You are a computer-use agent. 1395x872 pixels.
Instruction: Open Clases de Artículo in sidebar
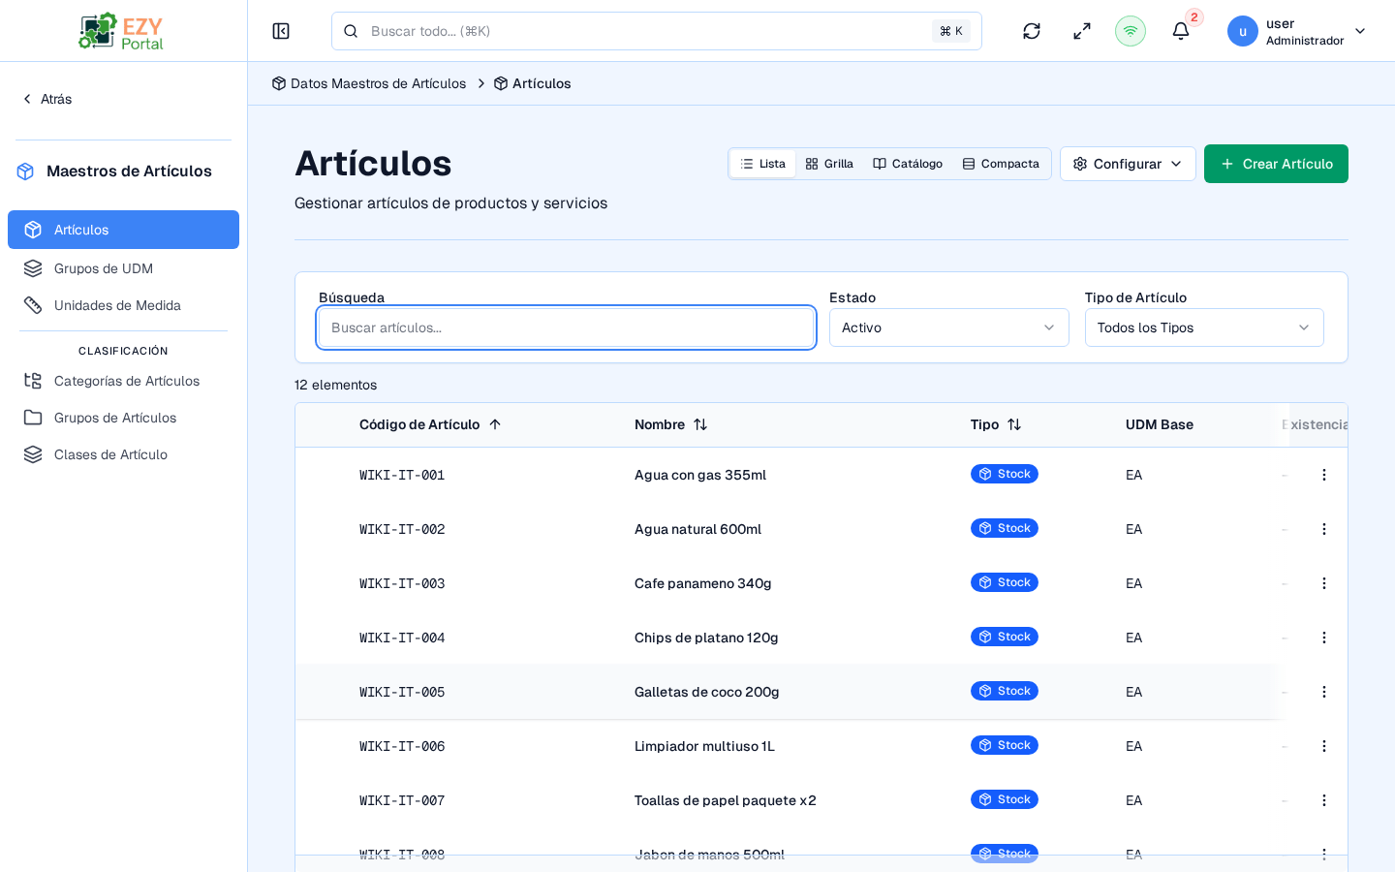pyautogui.click(x=123, y=454)
